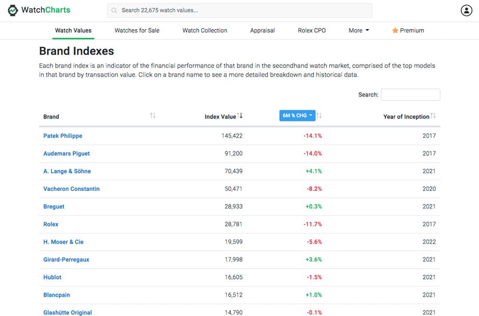Sort by Brand column arrows

[153, 116]
